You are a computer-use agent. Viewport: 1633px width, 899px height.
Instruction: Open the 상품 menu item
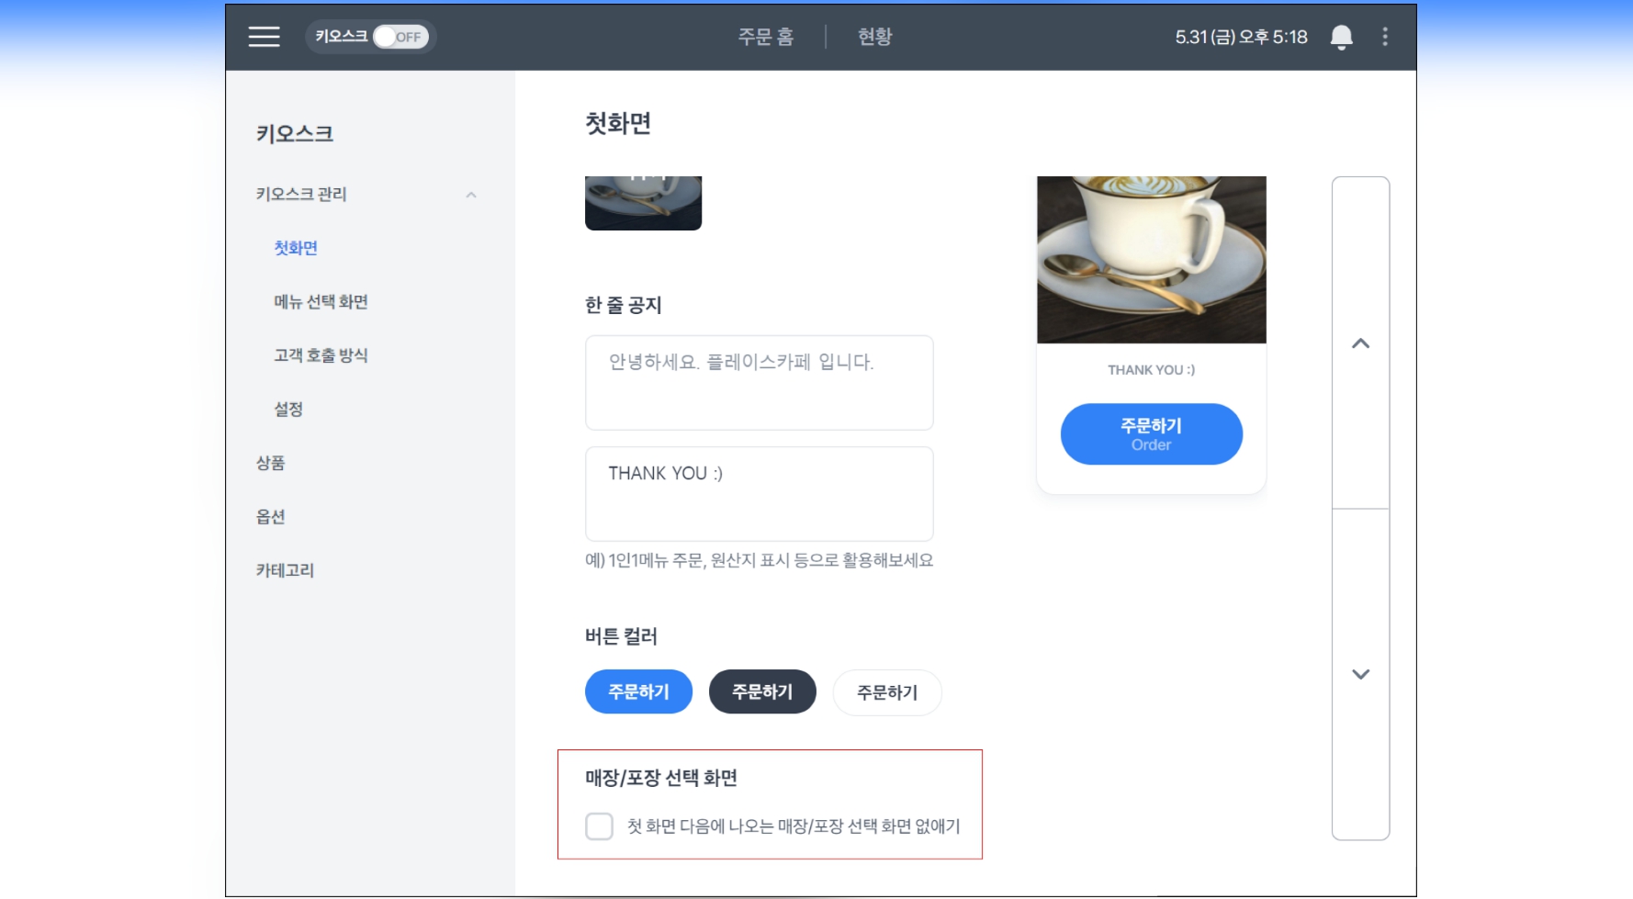[270, 463]
